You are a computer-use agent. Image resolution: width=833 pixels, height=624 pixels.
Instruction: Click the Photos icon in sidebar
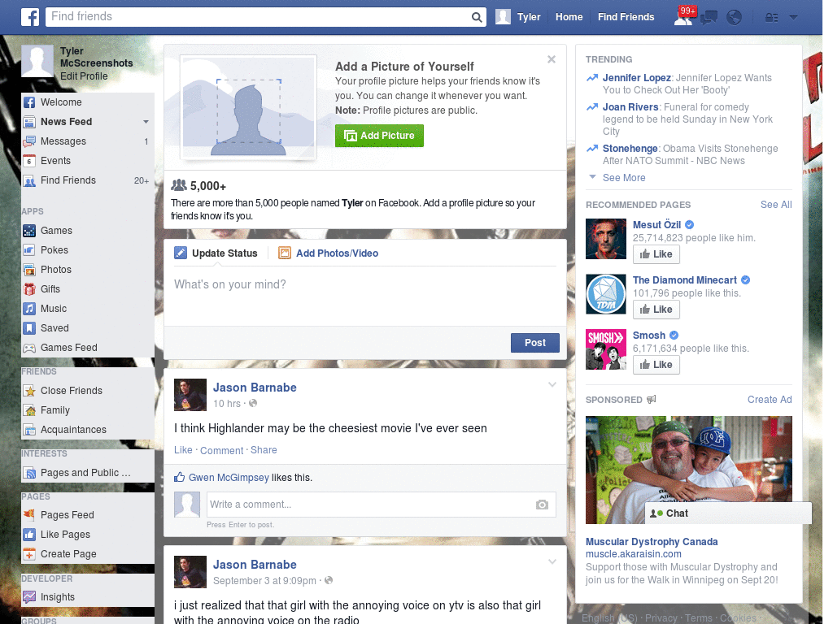click(x=29, y=270)
